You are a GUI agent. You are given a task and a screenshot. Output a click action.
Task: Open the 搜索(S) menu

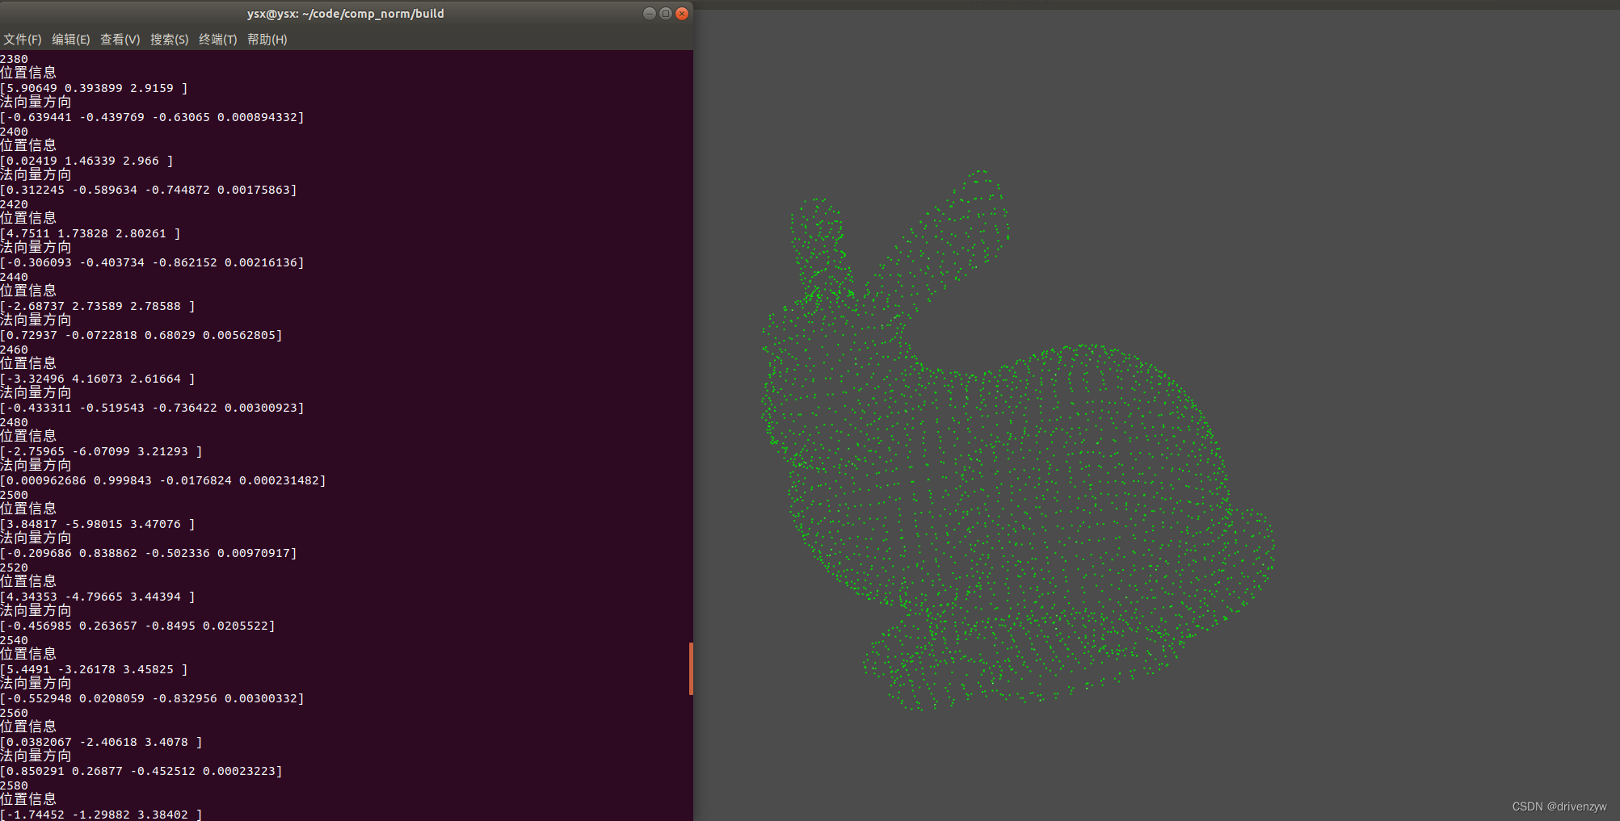170,39
